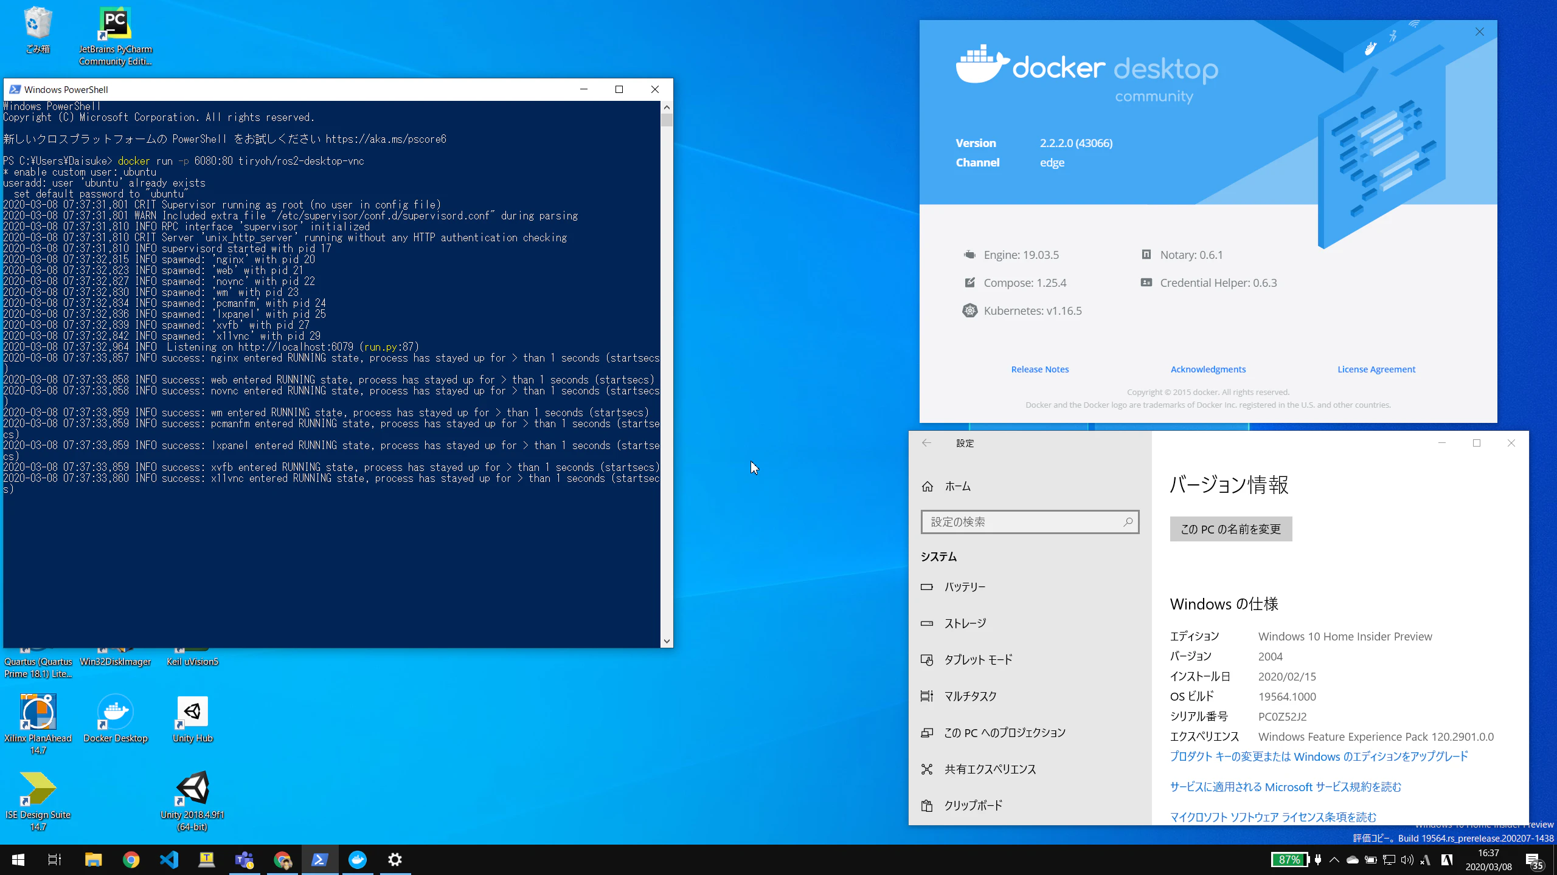The height and width of the screenshot is (875, 1557).
Task: Click Docker whale icon in taskbar
Action: click(358, 859)
